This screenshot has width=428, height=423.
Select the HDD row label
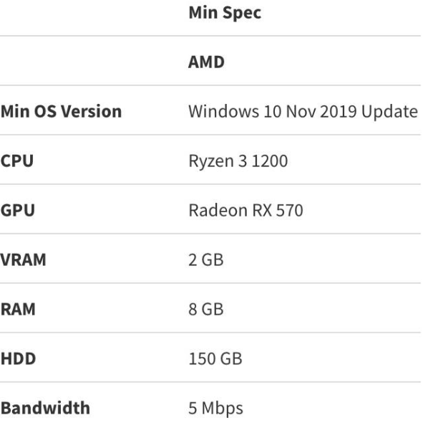(x=19, y=359)
